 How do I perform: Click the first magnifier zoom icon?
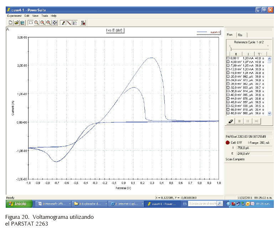point(36,23)
